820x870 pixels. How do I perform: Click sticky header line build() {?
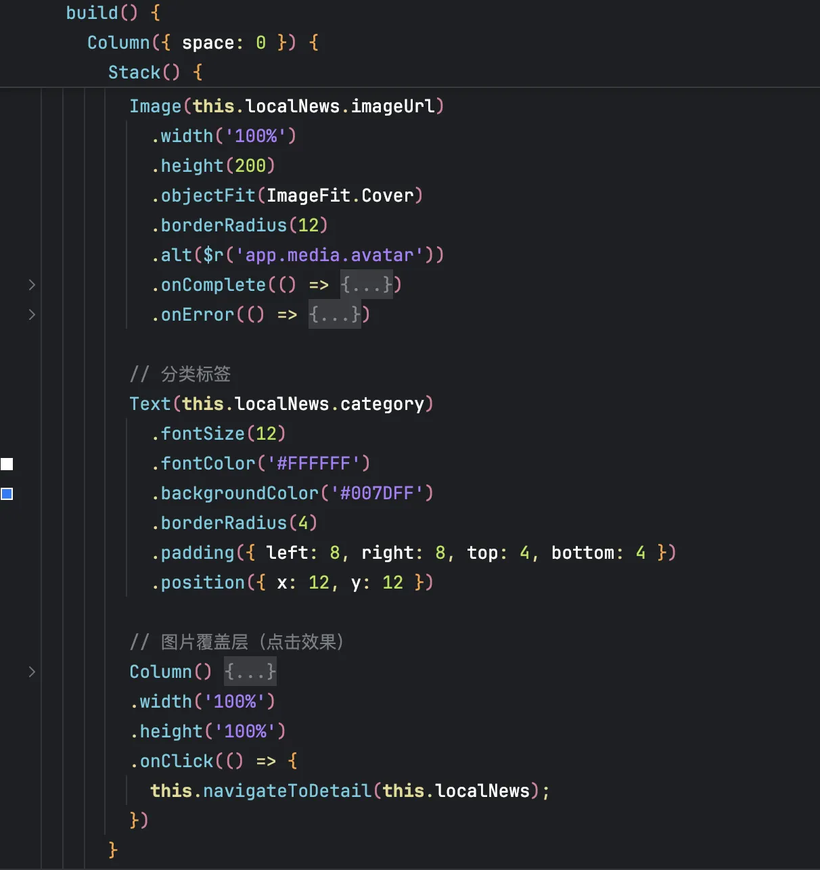[x=113, y=13]
